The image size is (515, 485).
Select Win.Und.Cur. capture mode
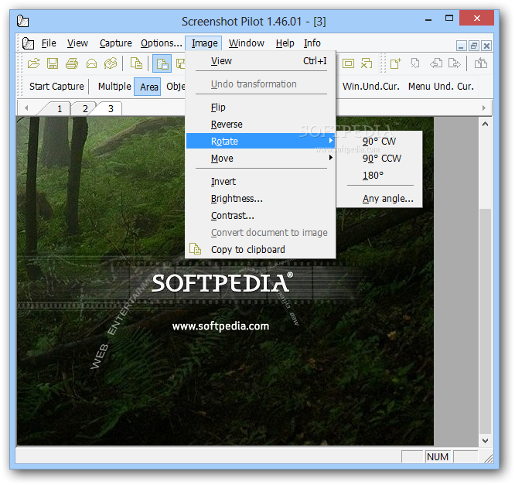click(x=371, y=87)
